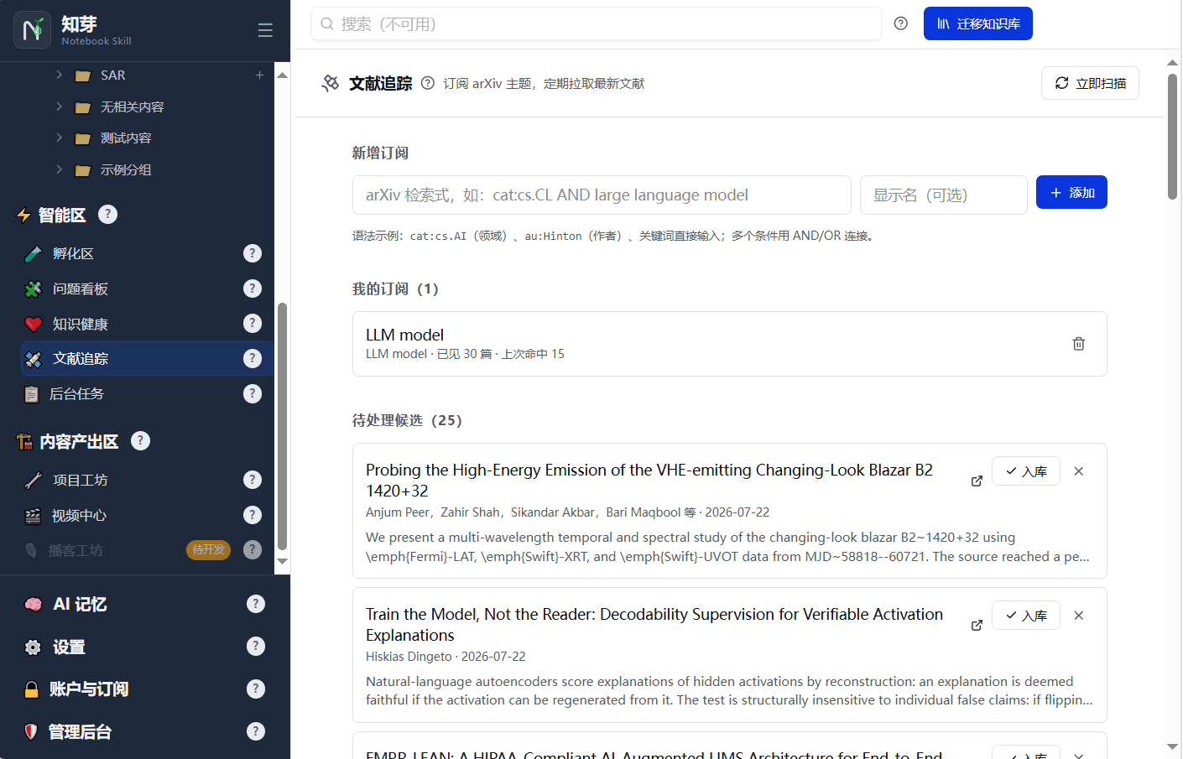Delete the LLM model subscription
This screenshot has width=1183, height=759.
click(1079, 344)
